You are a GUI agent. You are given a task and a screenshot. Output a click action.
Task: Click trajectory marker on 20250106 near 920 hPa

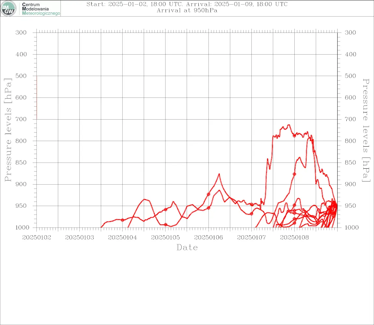coord(208,194)
